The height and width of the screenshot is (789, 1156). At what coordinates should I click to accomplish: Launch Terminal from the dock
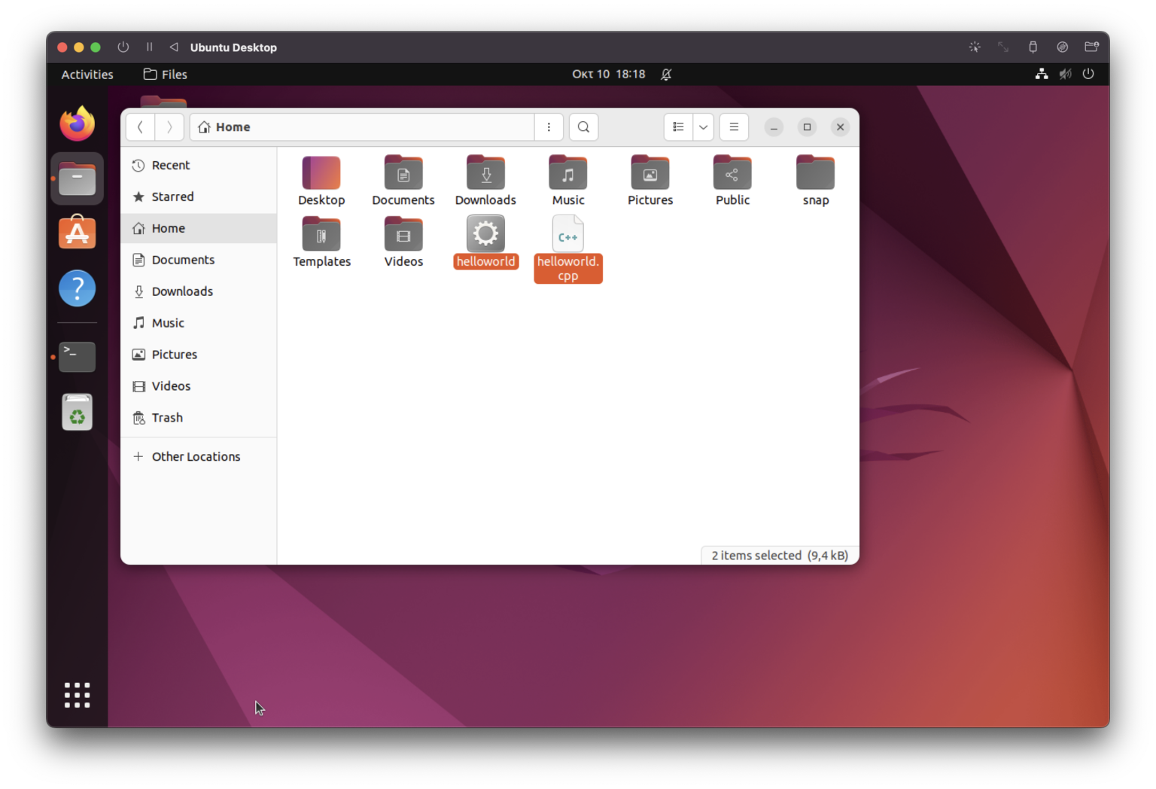coord(77,357)
